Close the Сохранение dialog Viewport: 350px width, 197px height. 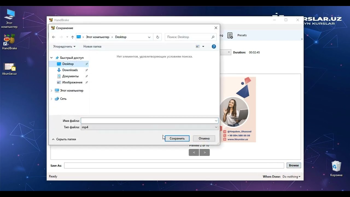(216, 28)
